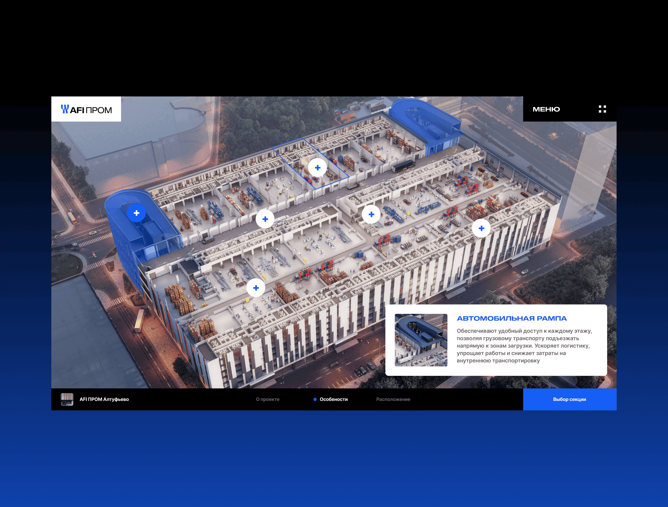Viewport: 668px width, 507px height.
Task: Click project thumbnail in bottom bar
Action: [67, 399]
